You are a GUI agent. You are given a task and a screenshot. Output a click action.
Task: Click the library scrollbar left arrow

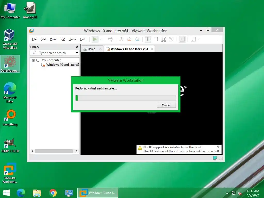click(33, 151)
